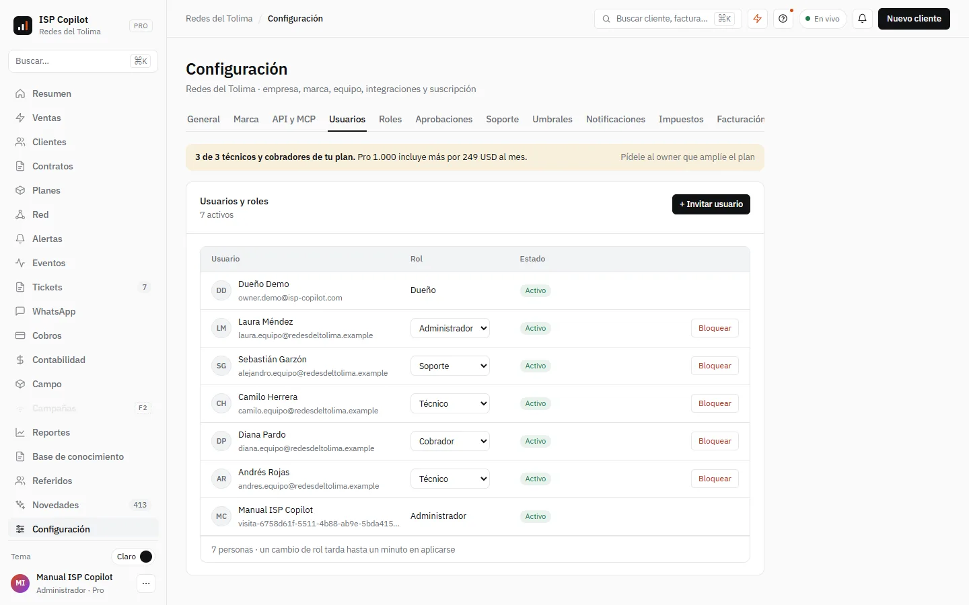
Task: Open the help question mark icon
Action: point(783,19)
